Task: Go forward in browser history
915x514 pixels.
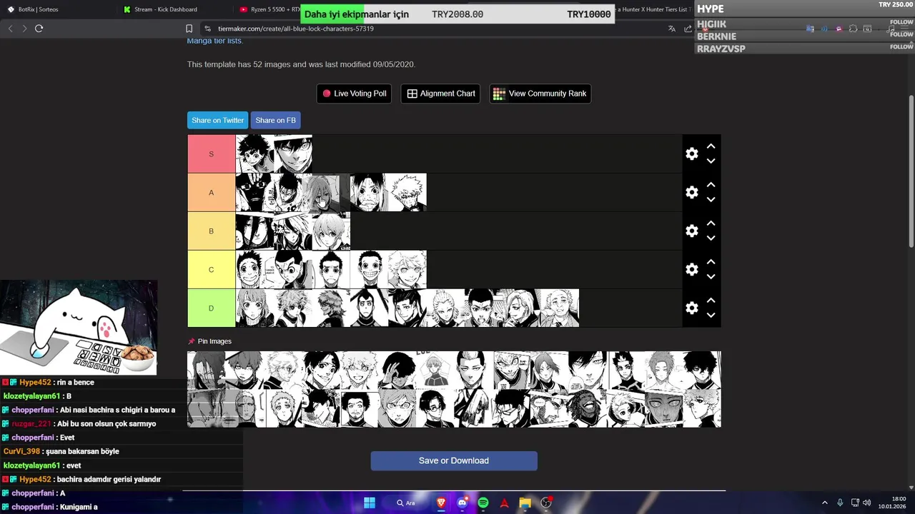Action: tap(24, 29)
